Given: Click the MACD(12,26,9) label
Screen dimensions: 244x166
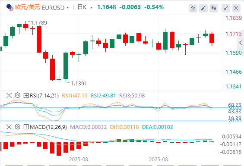Looking at the screenshot, I should tap(48, 127).
